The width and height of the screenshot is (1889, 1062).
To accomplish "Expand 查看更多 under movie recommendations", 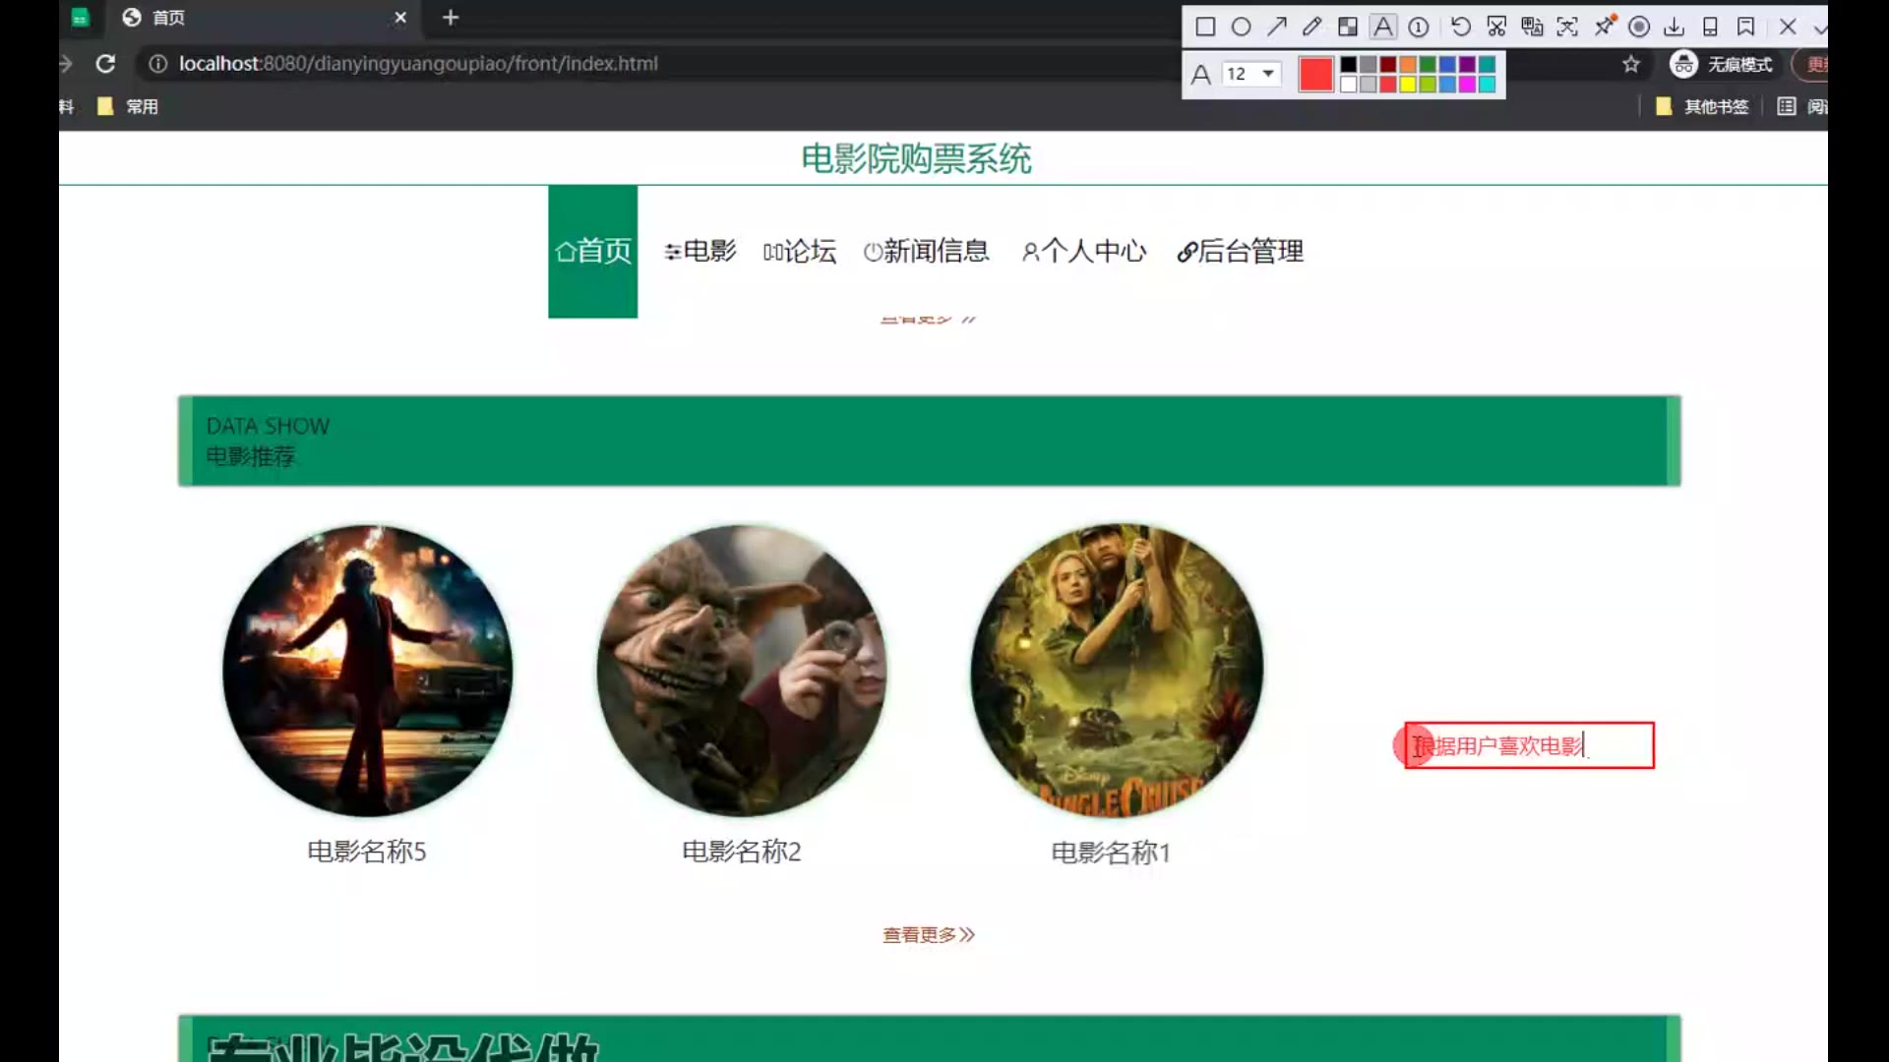I will click(928, 934).
